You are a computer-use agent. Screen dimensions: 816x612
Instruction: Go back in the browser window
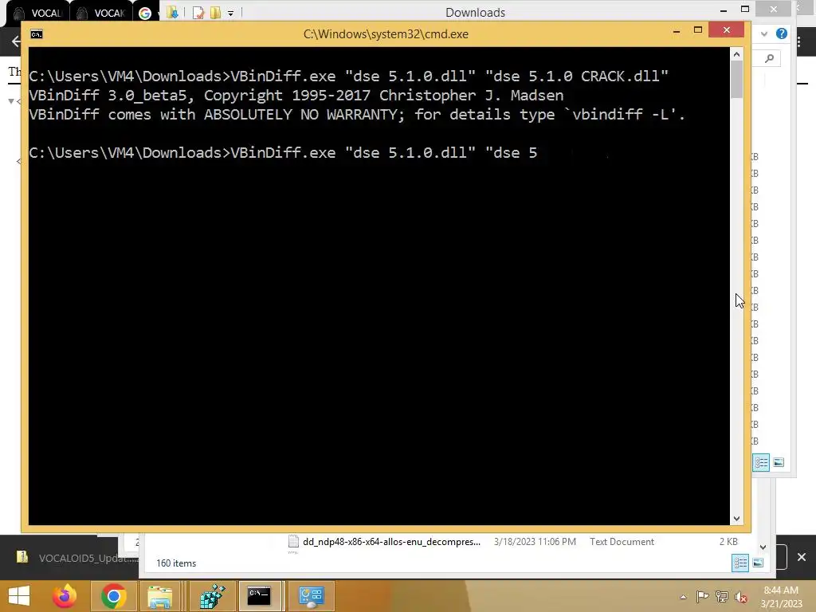coord(16,41)
